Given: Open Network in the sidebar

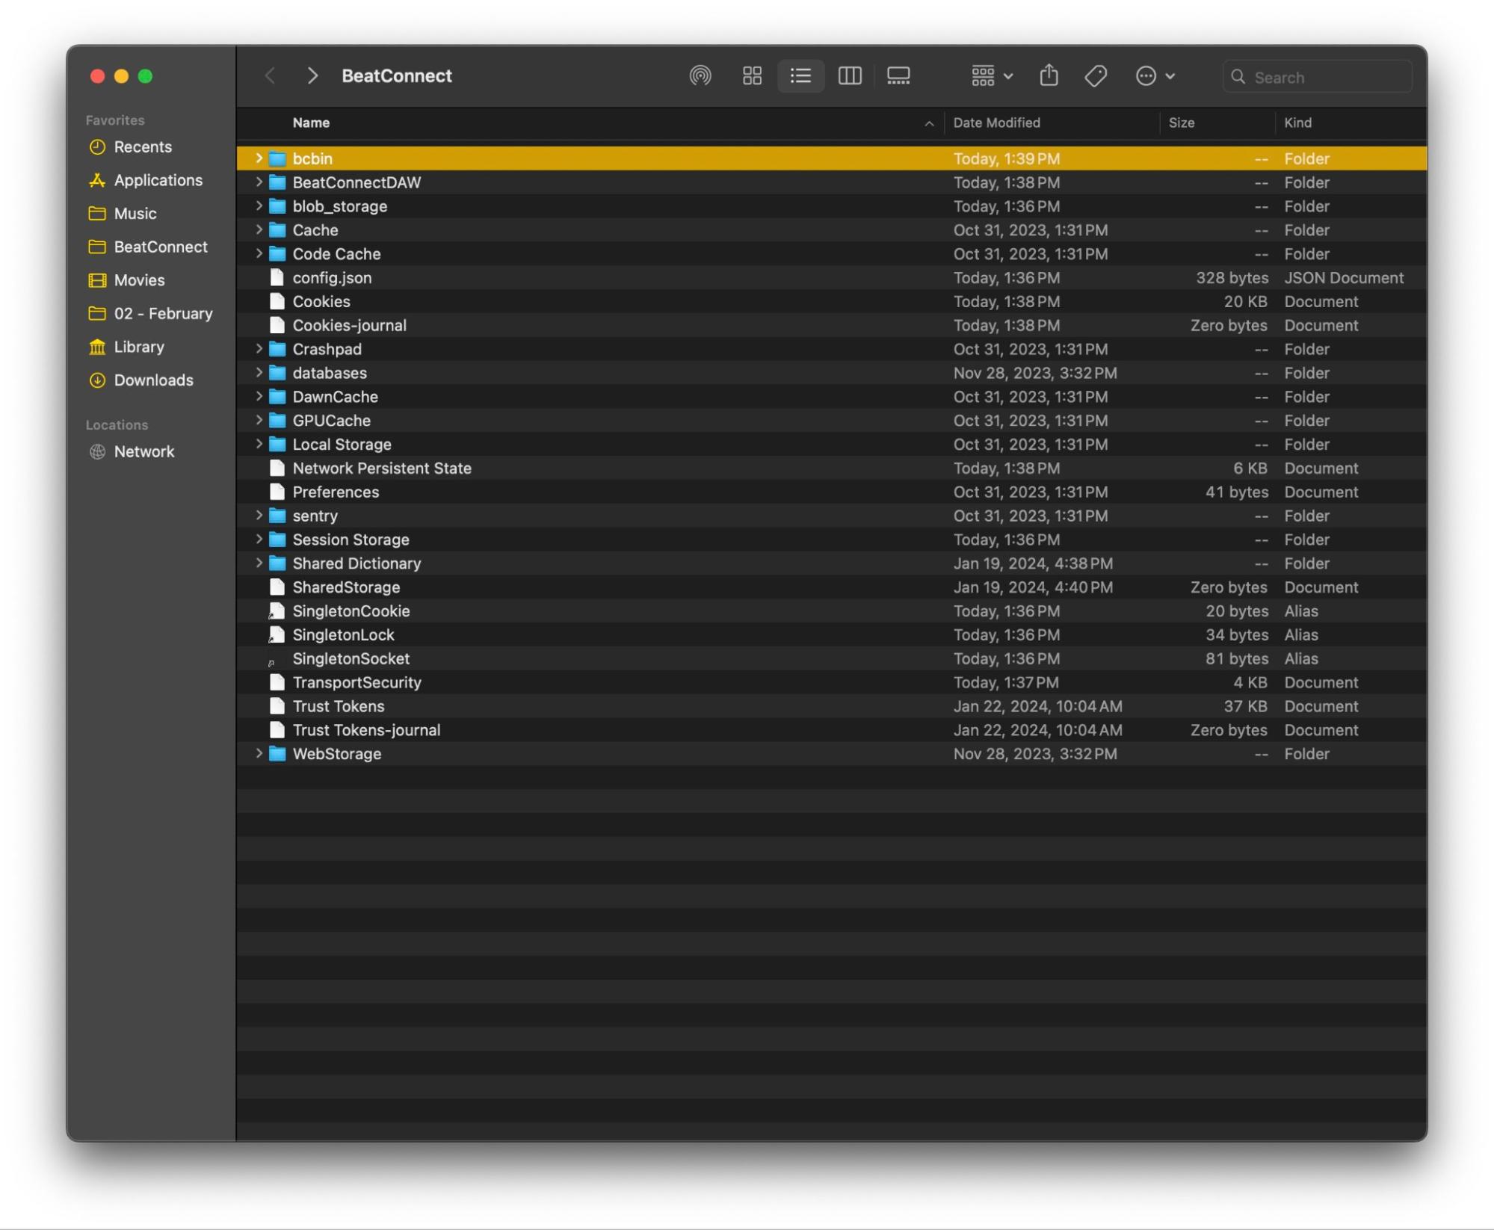Looking at the screenshot, I should [x=131, y=452].
